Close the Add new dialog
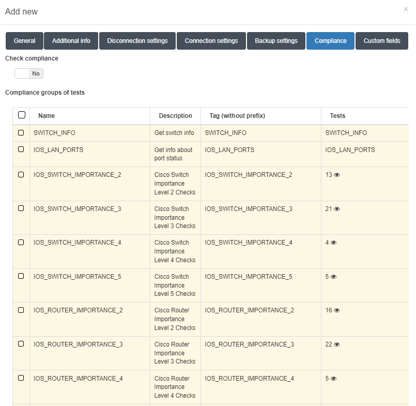This screenshot has width=416, height=406. tap(406, 9)
